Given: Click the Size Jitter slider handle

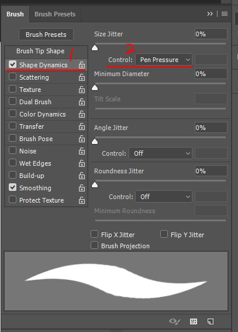Looking at the screenshot, I should click(95, 48).
